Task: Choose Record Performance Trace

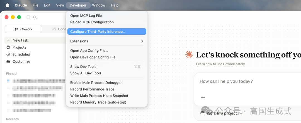Action: tap(107, 89)
